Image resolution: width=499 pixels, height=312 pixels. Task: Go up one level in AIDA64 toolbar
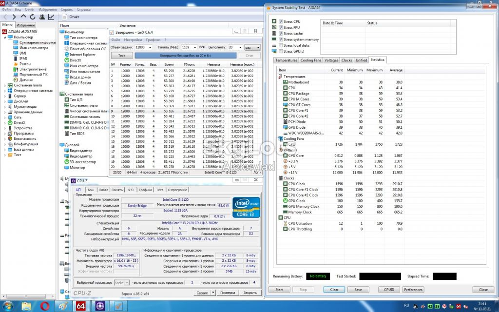[23, 17]
